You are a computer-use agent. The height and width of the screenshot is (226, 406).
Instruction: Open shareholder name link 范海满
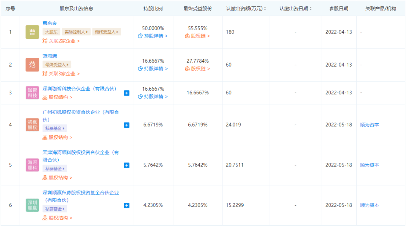coord(50,56)
